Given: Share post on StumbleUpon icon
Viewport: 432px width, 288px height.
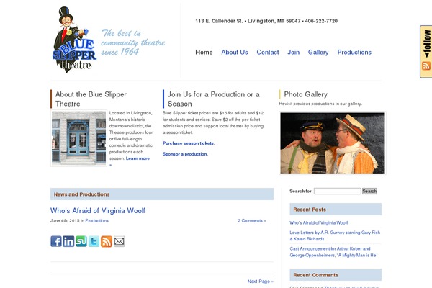Looking at the screenshot, I should [81, 241].
